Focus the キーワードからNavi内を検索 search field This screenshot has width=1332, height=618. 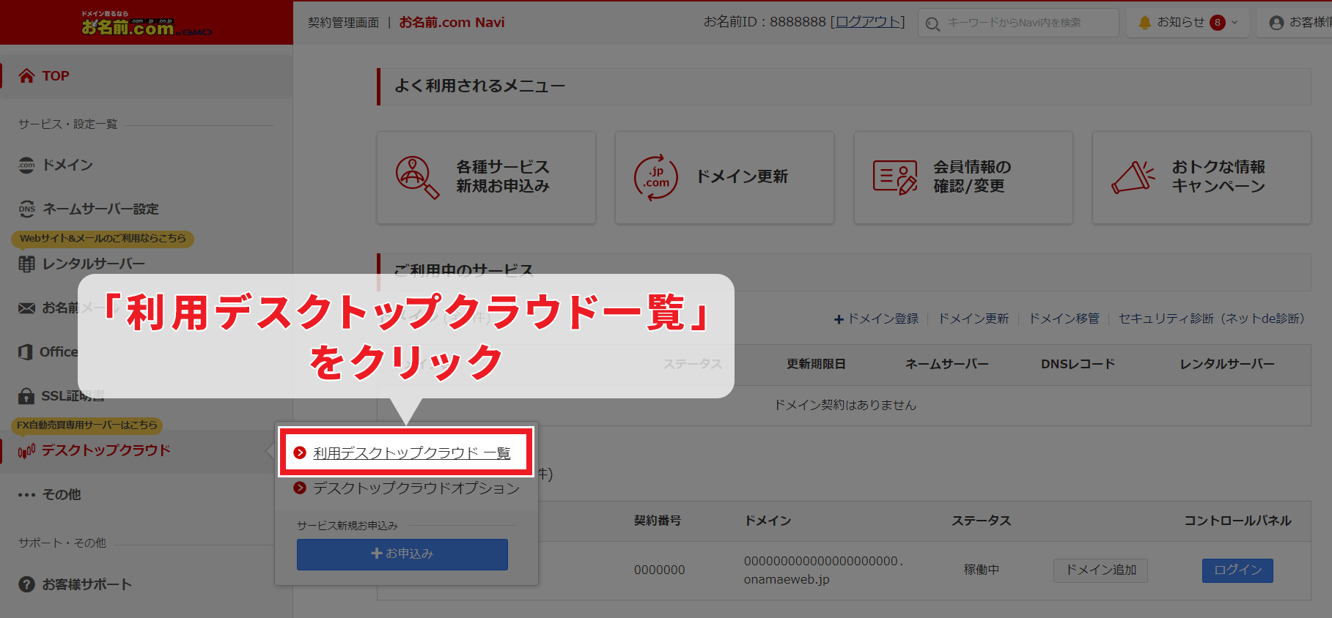click(1018, 23)
